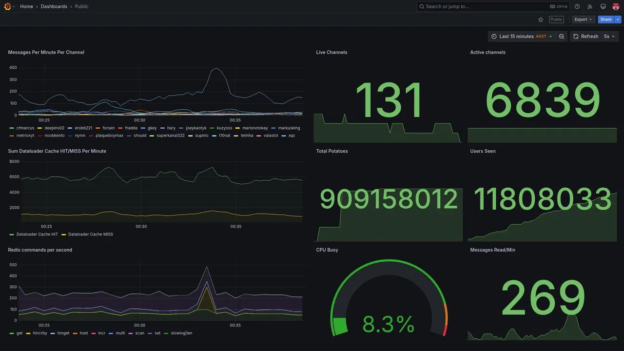Expand the 5s refresh interval dropdown
624x351 pixels.
pyautogui.click(x=610, y=37)
